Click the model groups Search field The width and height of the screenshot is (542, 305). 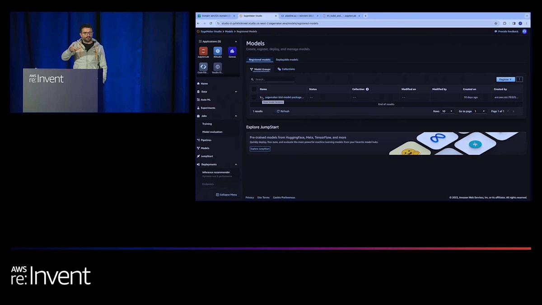coord(272,79)
